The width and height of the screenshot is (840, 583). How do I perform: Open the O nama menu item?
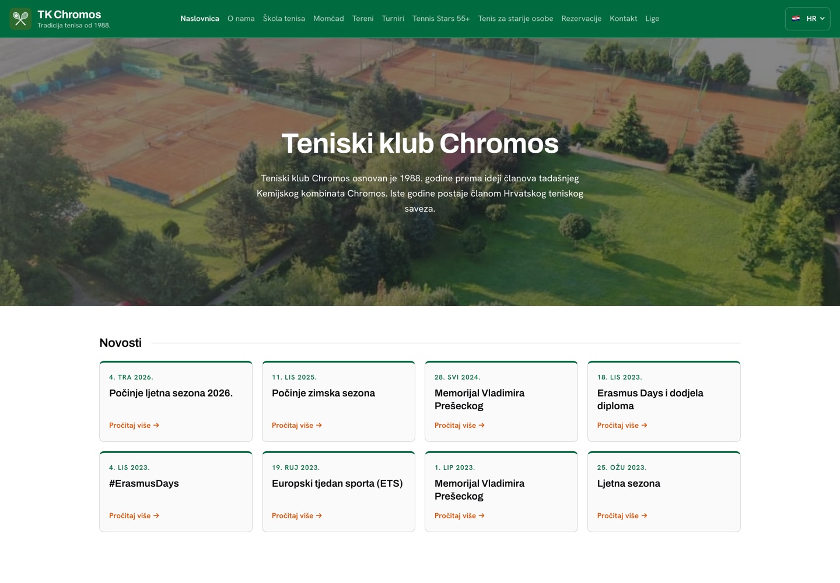(x=241, y=19)
